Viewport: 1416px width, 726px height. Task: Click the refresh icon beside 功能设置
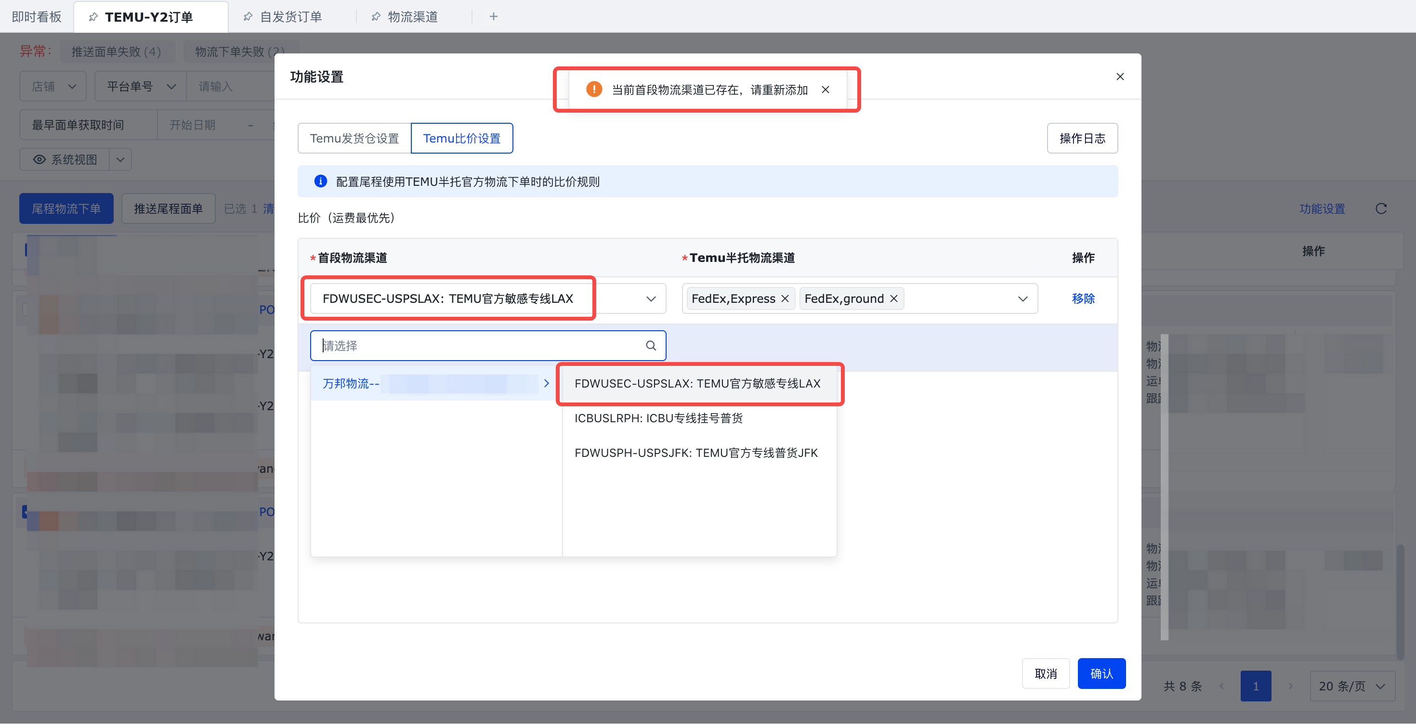[x=1381, y=209]
